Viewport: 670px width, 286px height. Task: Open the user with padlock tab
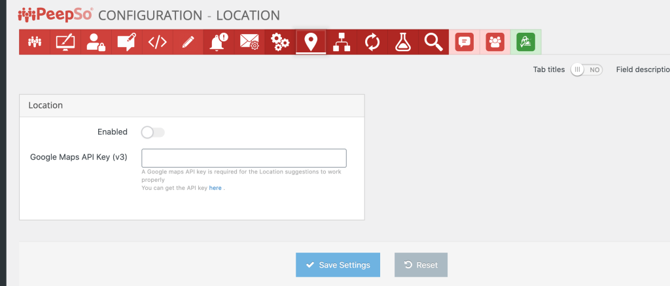point(96,42)
